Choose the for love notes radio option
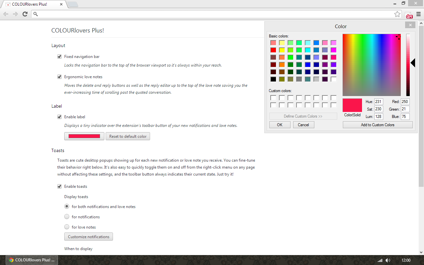 tap(67, 227)
